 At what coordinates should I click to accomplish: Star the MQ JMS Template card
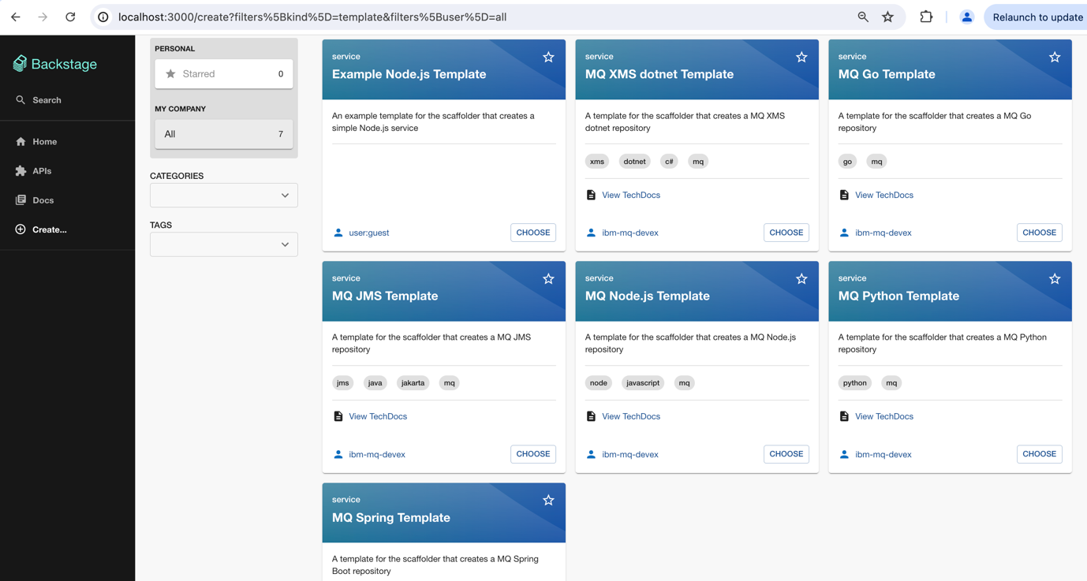[x=548, y=278]
